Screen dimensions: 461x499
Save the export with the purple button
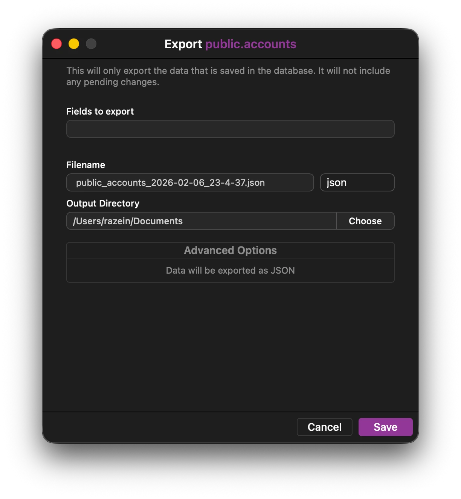pyautogui.click(x=385, y=427)
